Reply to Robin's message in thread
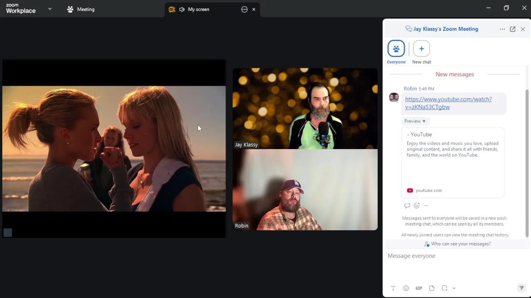Image resolution: width=531 pixels, height=298 pixels. pos(407,206)
